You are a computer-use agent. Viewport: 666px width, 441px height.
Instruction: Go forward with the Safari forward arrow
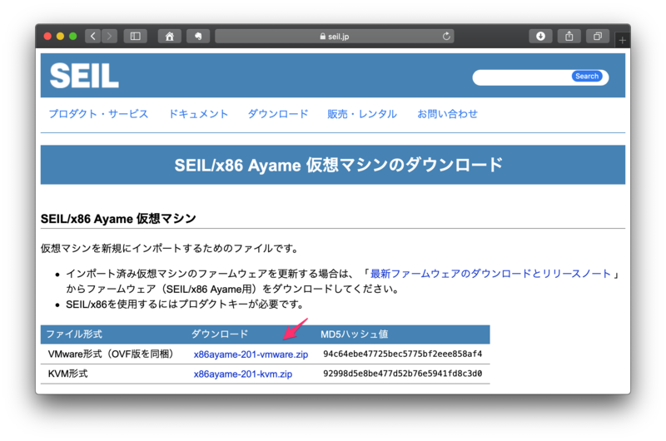[x=109, y=36]
